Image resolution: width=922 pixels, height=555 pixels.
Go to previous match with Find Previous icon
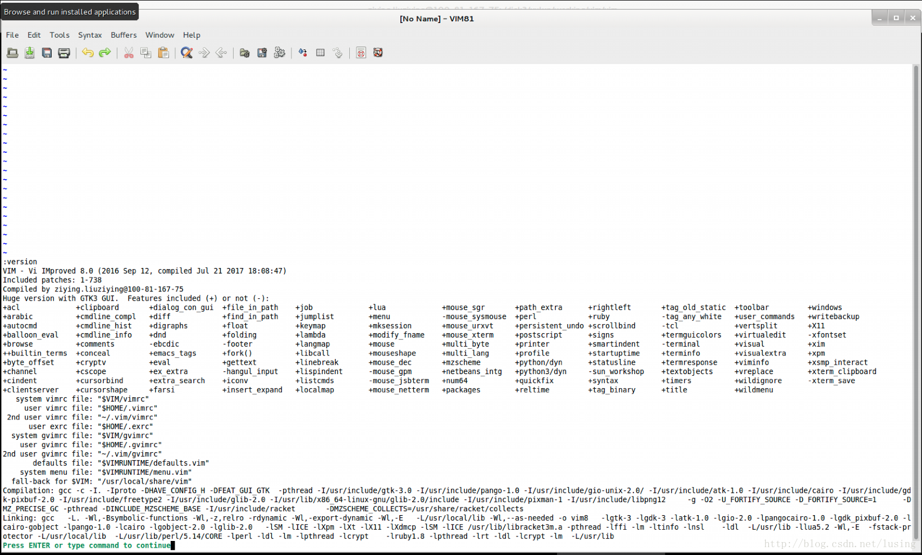[x=221, y=53]
